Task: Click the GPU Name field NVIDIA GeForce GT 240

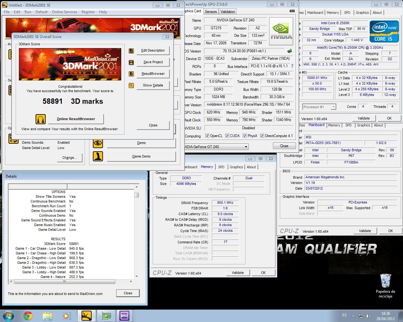Action: pos(236,20)
